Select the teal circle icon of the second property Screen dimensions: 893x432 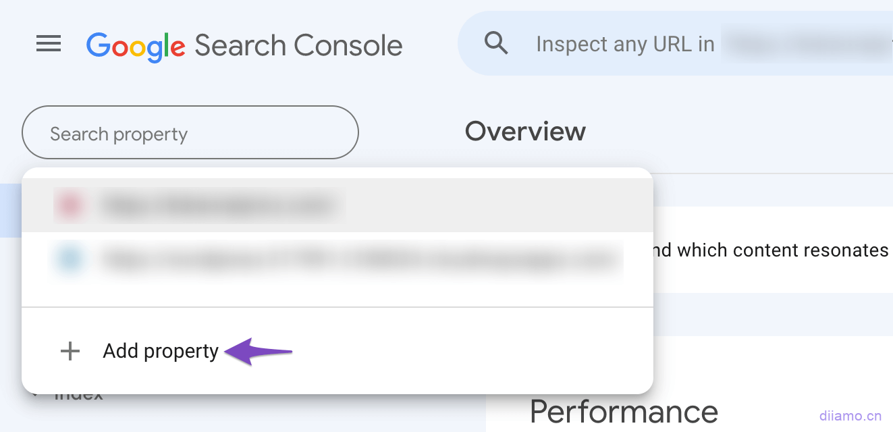click(71, 259)
